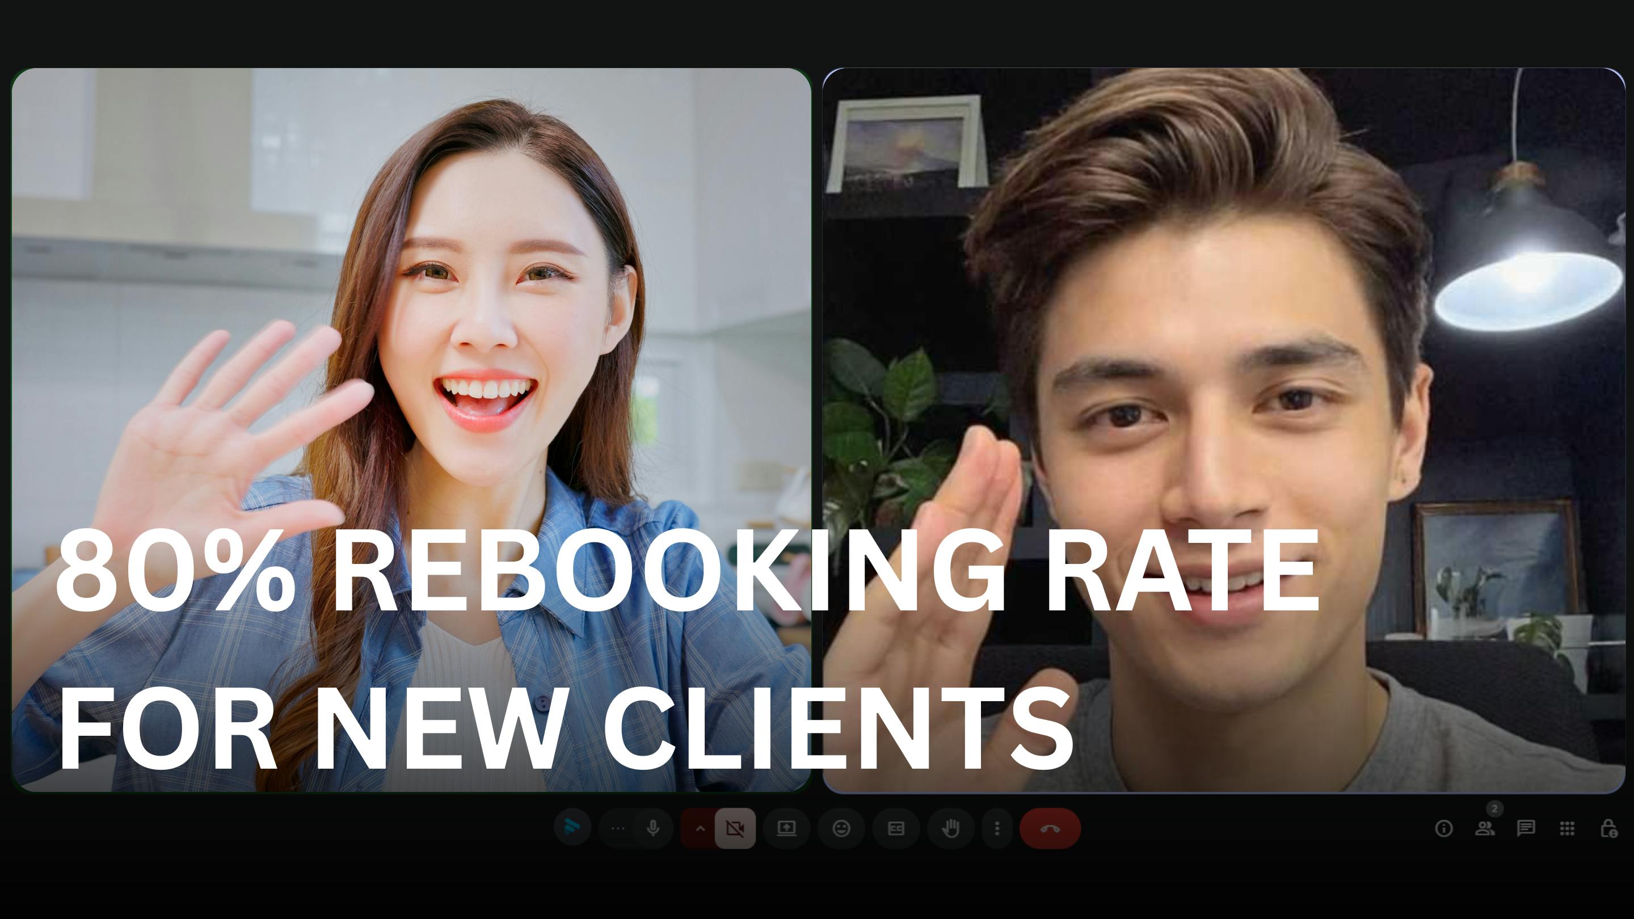The image size is (1634, 919).
Task: Mute the microphone
Action: [x=652, y=828]
